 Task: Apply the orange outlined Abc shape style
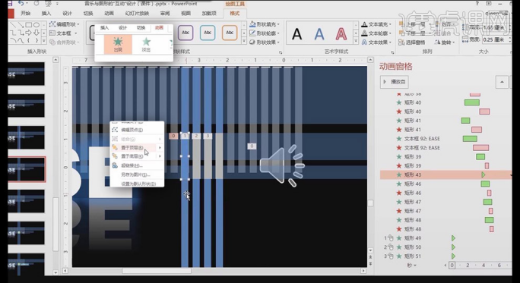click(x=230, y=33)
